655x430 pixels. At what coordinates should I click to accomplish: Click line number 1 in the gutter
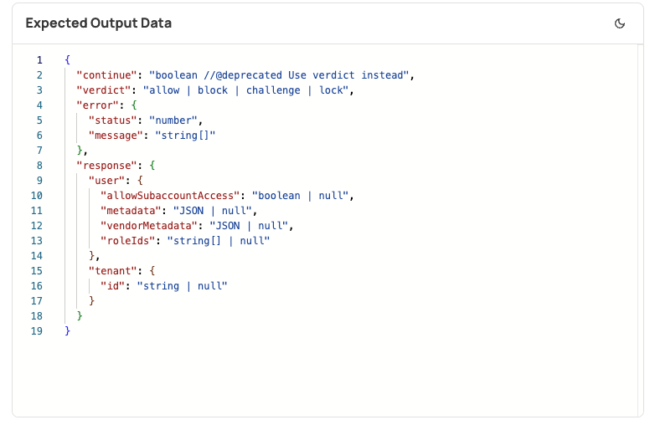click(x=39, y=60)
